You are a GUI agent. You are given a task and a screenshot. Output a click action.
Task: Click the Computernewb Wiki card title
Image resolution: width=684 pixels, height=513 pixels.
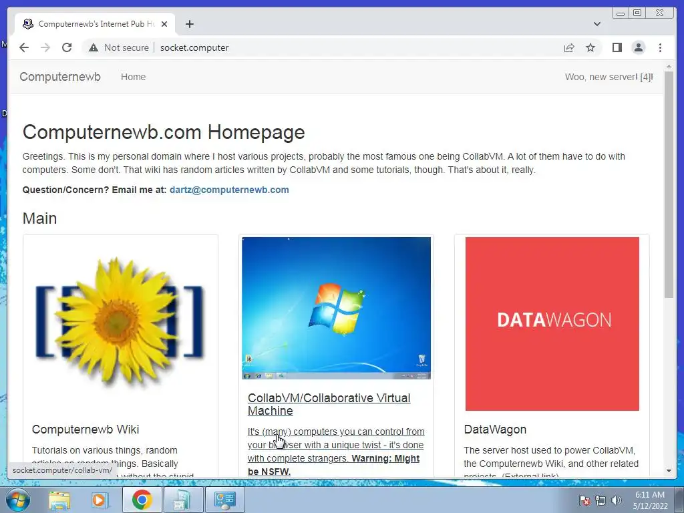coord(85,430)
